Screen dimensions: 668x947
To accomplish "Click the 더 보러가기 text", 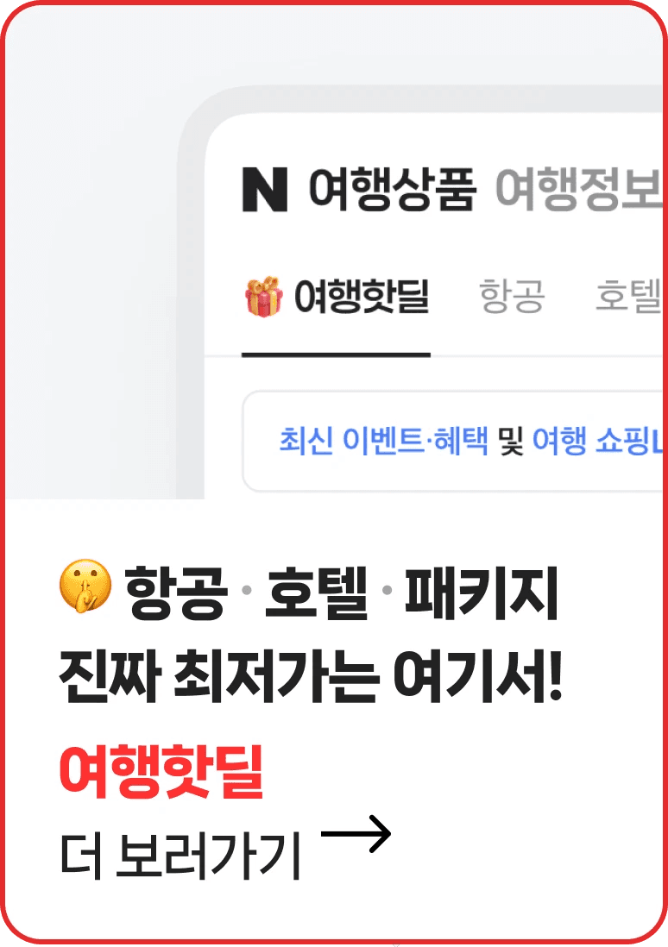I will [x=180, y=856].
